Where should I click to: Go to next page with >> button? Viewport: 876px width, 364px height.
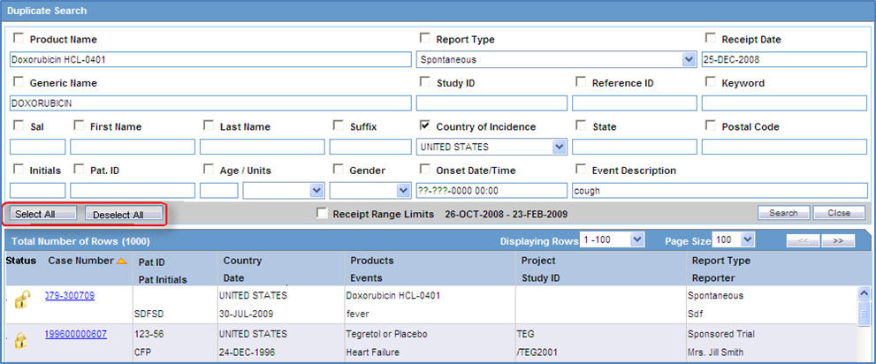coord(838,240)
